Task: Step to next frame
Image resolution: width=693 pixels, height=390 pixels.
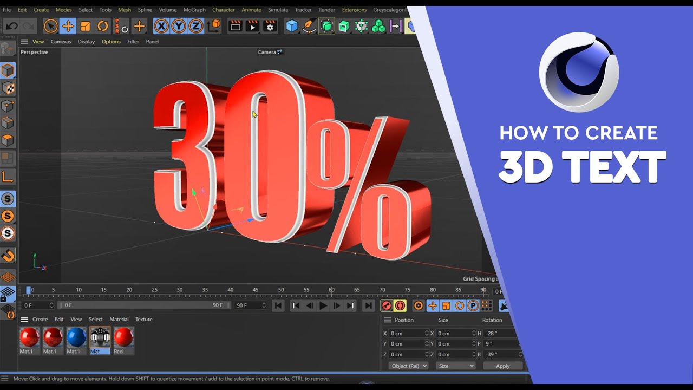Action: coord(337,305)
